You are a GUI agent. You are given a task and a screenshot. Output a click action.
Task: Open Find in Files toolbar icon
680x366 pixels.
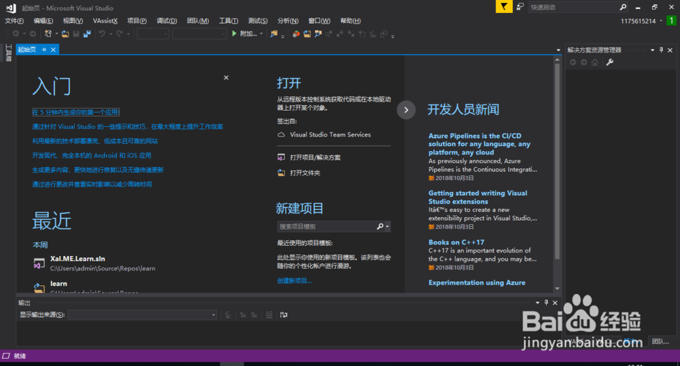[x=273, y=34]
